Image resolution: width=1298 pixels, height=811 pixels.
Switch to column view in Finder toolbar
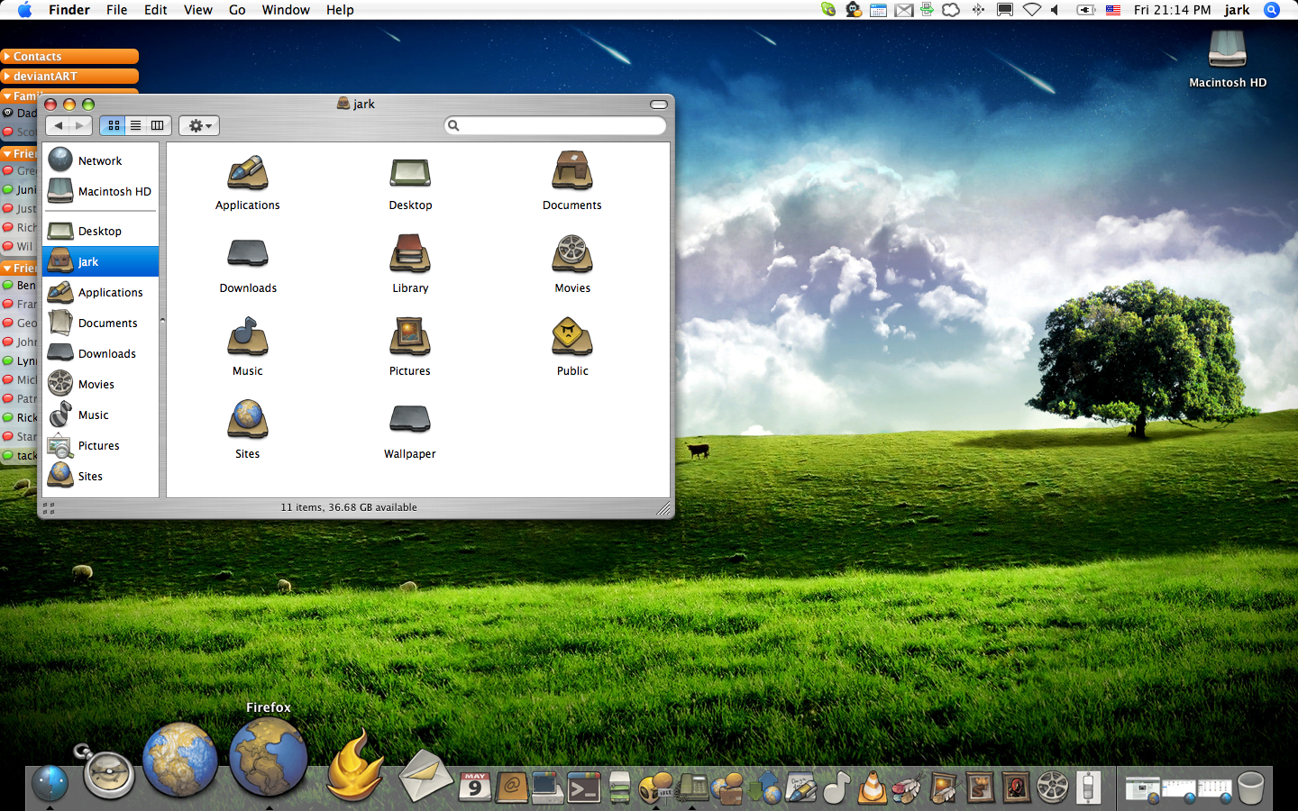click(x=157, y=126)
